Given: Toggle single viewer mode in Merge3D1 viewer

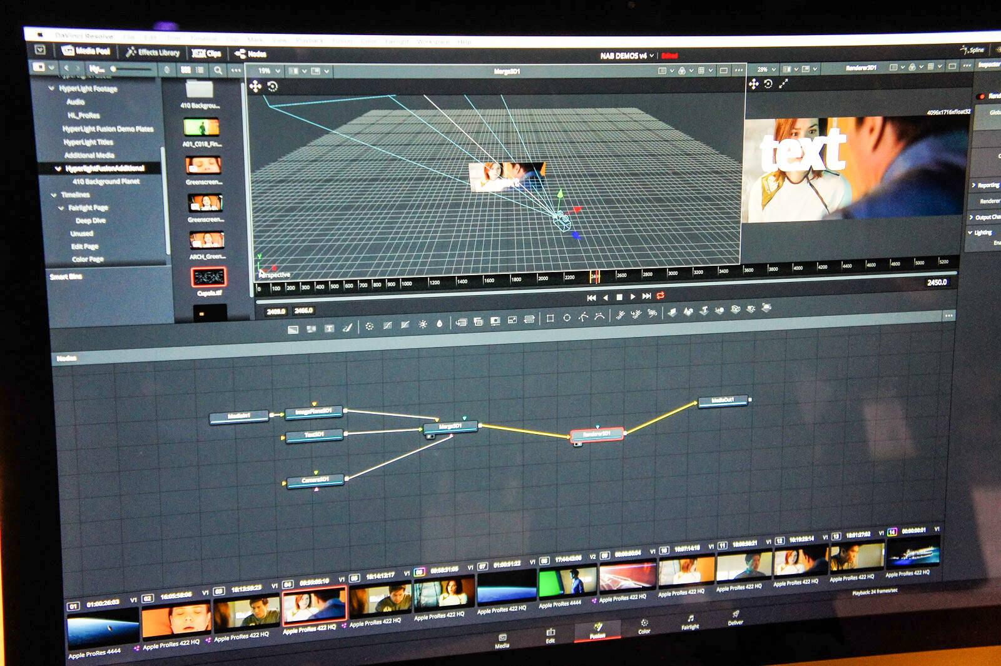Looking at the screenshot, I should (x=724, y=71).
